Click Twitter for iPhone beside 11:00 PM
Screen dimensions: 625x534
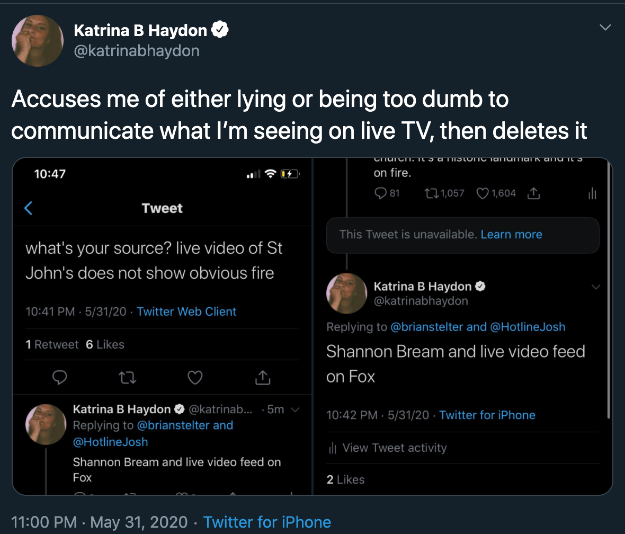pyautogui.click(x=267, y=522)
